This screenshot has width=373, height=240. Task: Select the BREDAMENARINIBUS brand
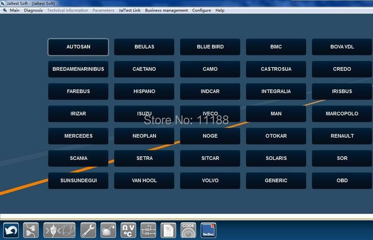[78, 69]
